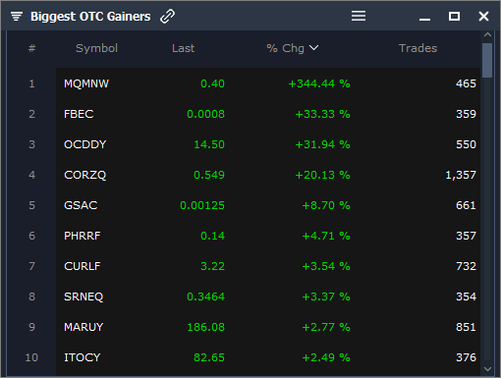The image size is (501, 378).
Task: Open the filter icon beside the title
Action: point(17,16)
